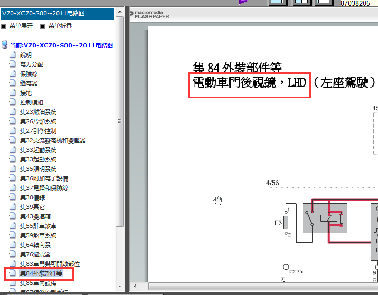Click the 4/56 component label in diagram
378x295 pixels.
click(272, 183)
